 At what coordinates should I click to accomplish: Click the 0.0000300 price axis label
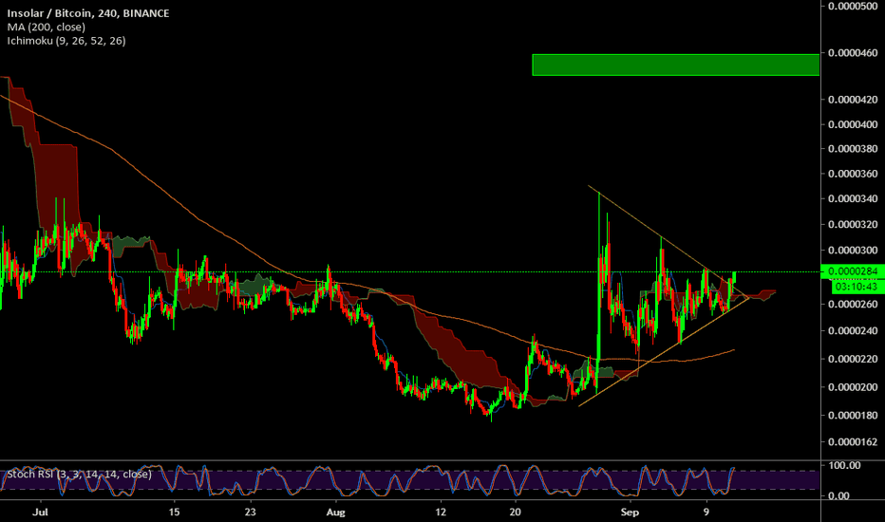pyautogui.click(x=853, y=251)
